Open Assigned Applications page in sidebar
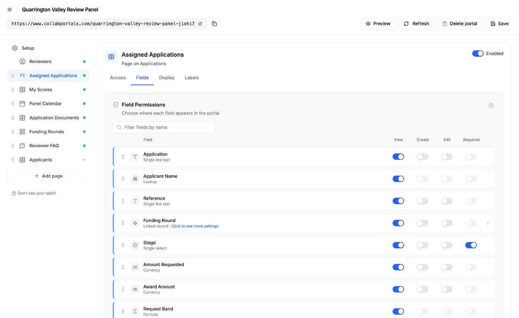Screen dimensions: 519x318 [49, 76]
